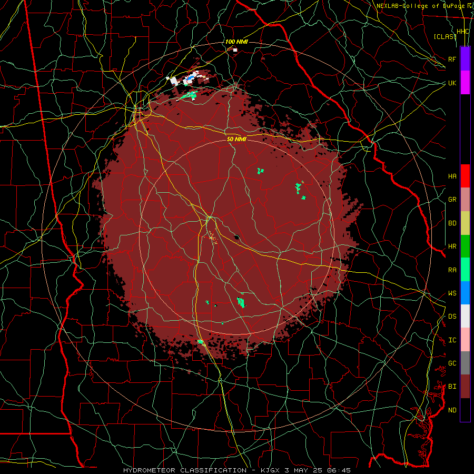474x474 pixels.
Task: Click the white square echo below 100 NMI label
Action: [235, 50]
